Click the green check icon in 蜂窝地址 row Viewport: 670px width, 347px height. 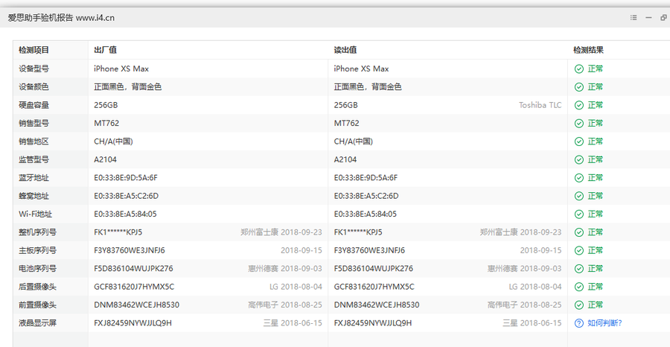579,196
